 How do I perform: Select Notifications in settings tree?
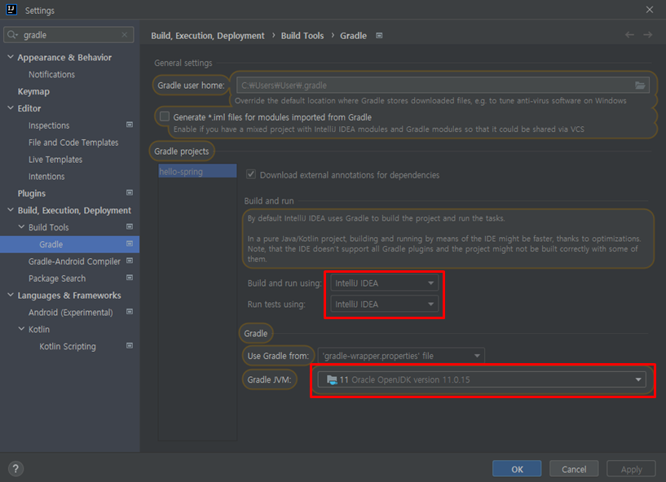[51, 74]
